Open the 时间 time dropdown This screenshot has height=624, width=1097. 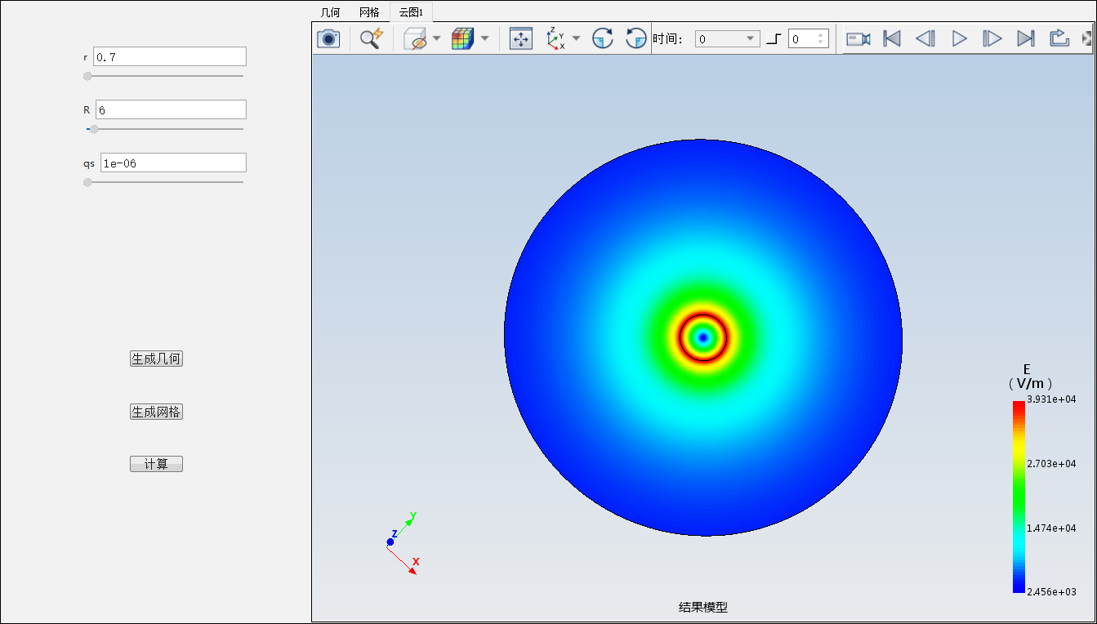point(728,38)
